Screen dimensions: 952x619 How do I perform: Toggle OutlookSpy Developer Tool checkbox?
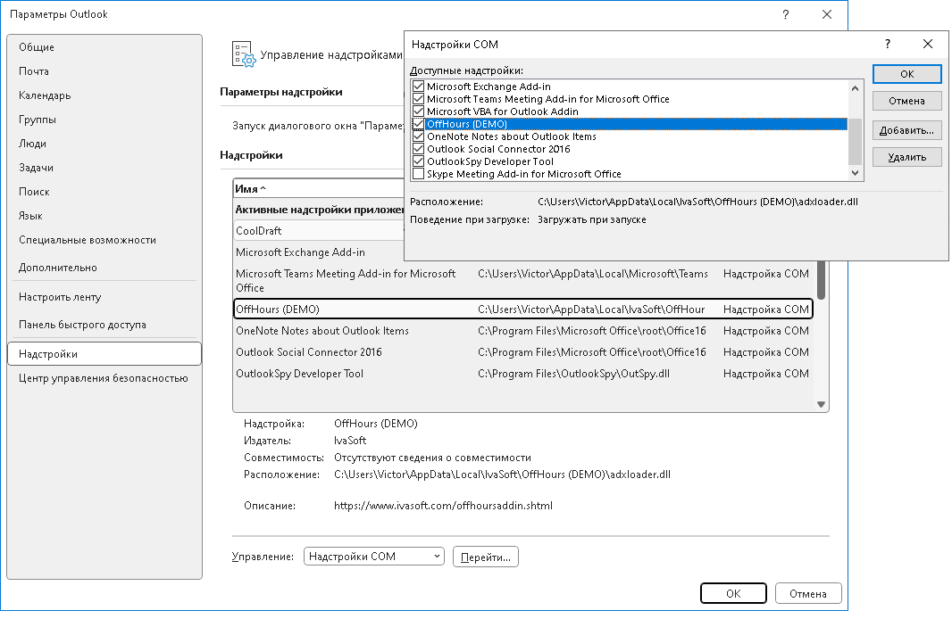coord(418,161)
